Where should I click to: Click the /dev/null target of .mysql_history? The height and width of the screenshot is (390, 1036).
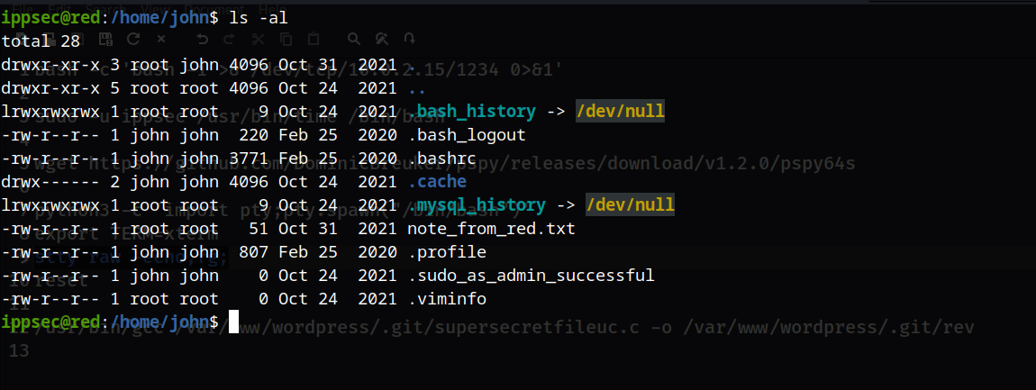pos(629,205)
